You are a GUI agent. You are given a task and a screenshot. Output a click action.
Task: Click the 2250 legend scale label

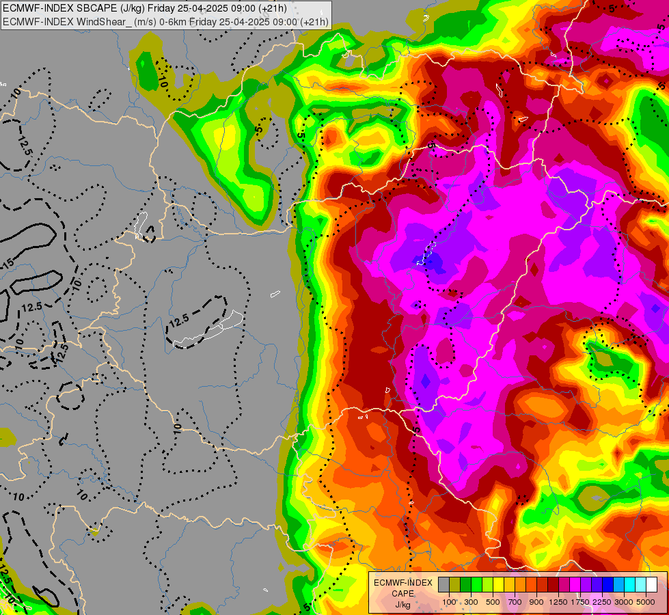(x=602, y=602)
